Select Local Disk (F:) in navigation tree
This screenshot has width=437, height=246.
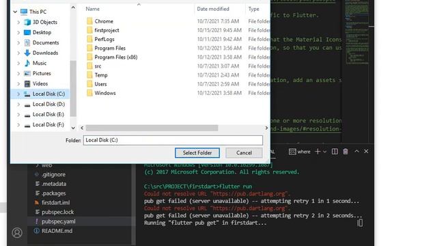point(48,124)
